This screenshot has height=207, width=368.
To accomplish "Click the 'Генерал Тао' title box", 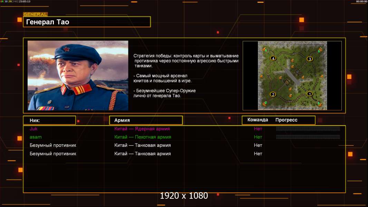I will [x=87, y=22].
